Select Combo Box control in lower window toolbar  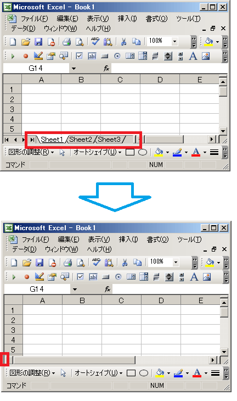144,276
